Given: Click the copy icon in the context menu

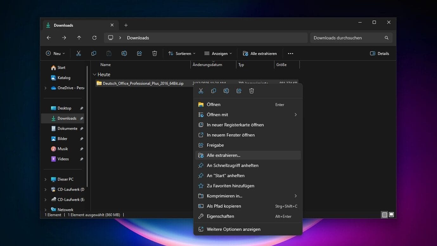Looking at the screenshot, I should click(x=214, y=91).
